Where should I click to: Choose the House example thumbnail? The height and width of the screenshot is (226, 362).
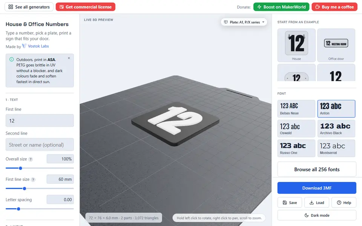pyautogui.click(x=296, y=45)
